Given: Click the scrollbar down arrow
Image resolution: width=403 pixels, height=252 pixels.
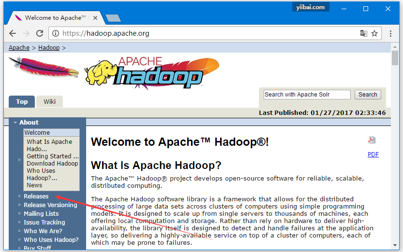Looking at the screenshot, I should tap(395, 245).
